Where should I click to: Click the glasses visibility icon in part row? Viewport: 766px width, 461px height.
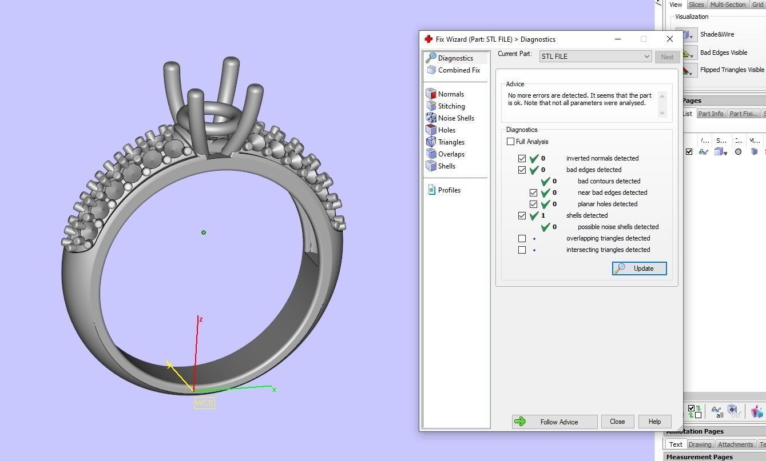(x=704, y=152)
